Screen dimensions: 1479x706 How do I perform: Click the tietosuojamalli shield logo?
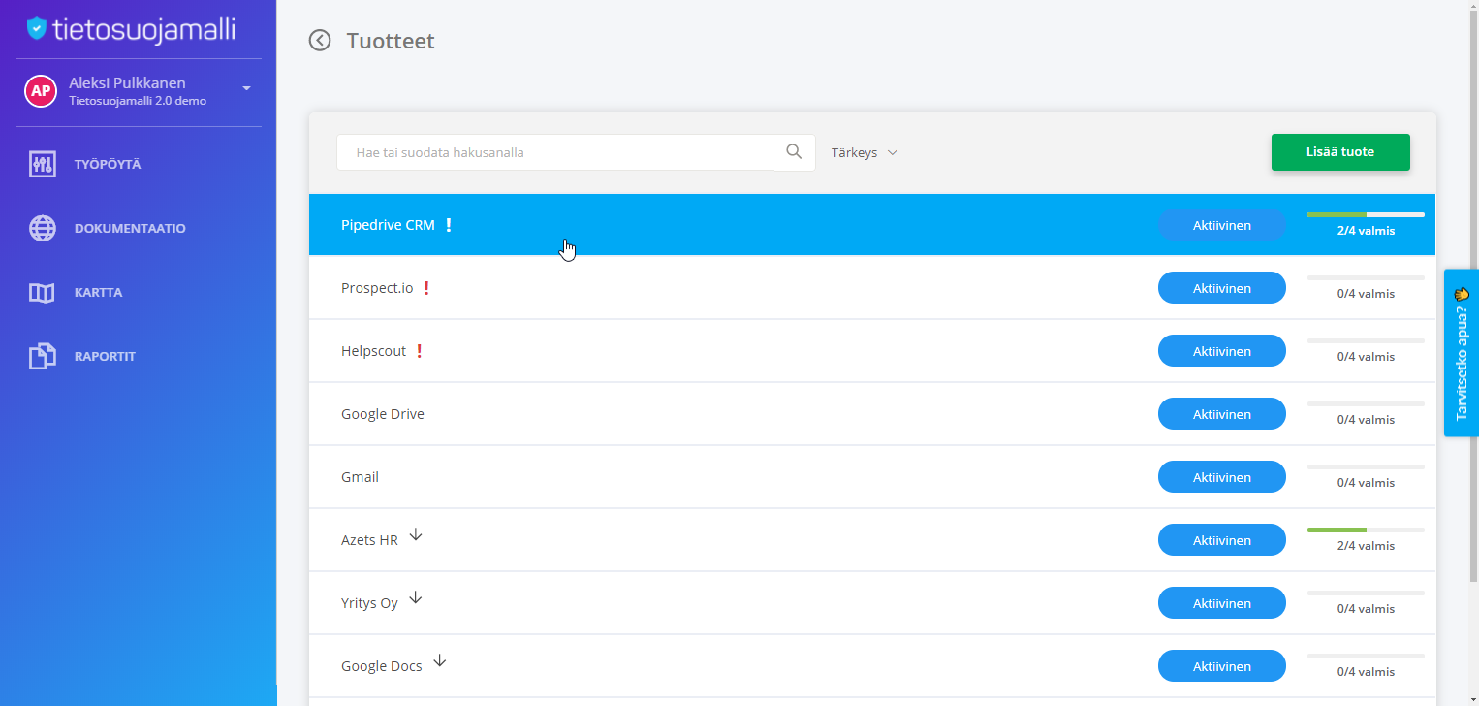click(x=37, y=29)
